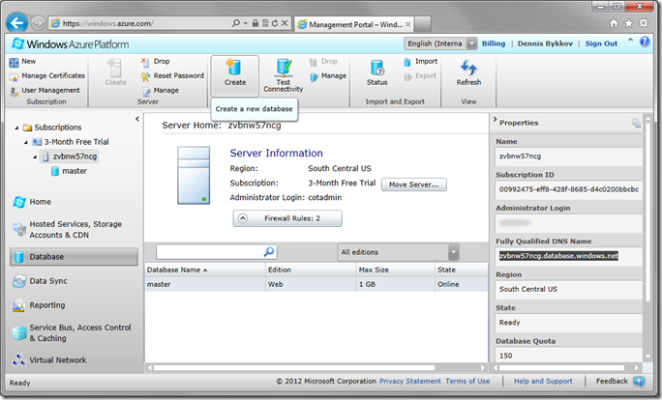Click the search magnifier in database filter

click(269, 252)
